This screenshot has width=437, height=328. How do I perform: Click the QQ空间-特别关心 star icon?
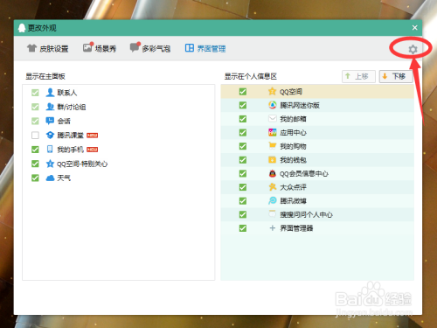pos(50,164)
